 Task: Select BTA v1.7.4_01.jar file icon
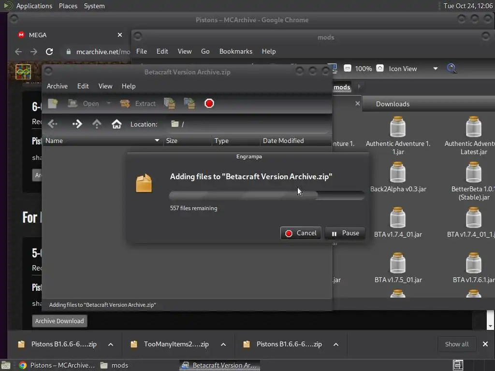point(398,218)
